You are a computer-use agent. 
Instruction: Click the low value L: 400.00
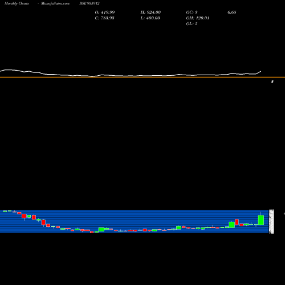point(150,18)
